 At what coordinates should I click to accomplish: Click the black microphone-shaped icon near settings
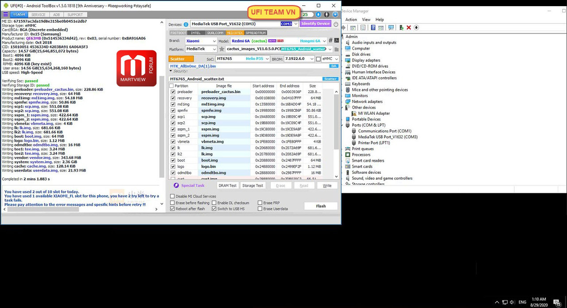tap(326, 15)
